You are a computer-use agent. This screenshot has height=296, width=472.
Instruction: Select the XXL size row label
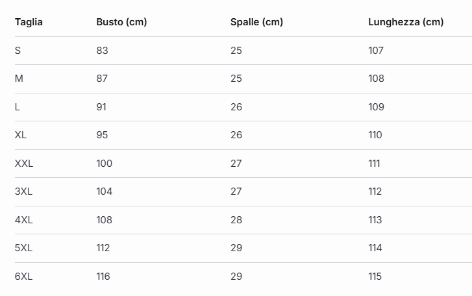[24, 164]
